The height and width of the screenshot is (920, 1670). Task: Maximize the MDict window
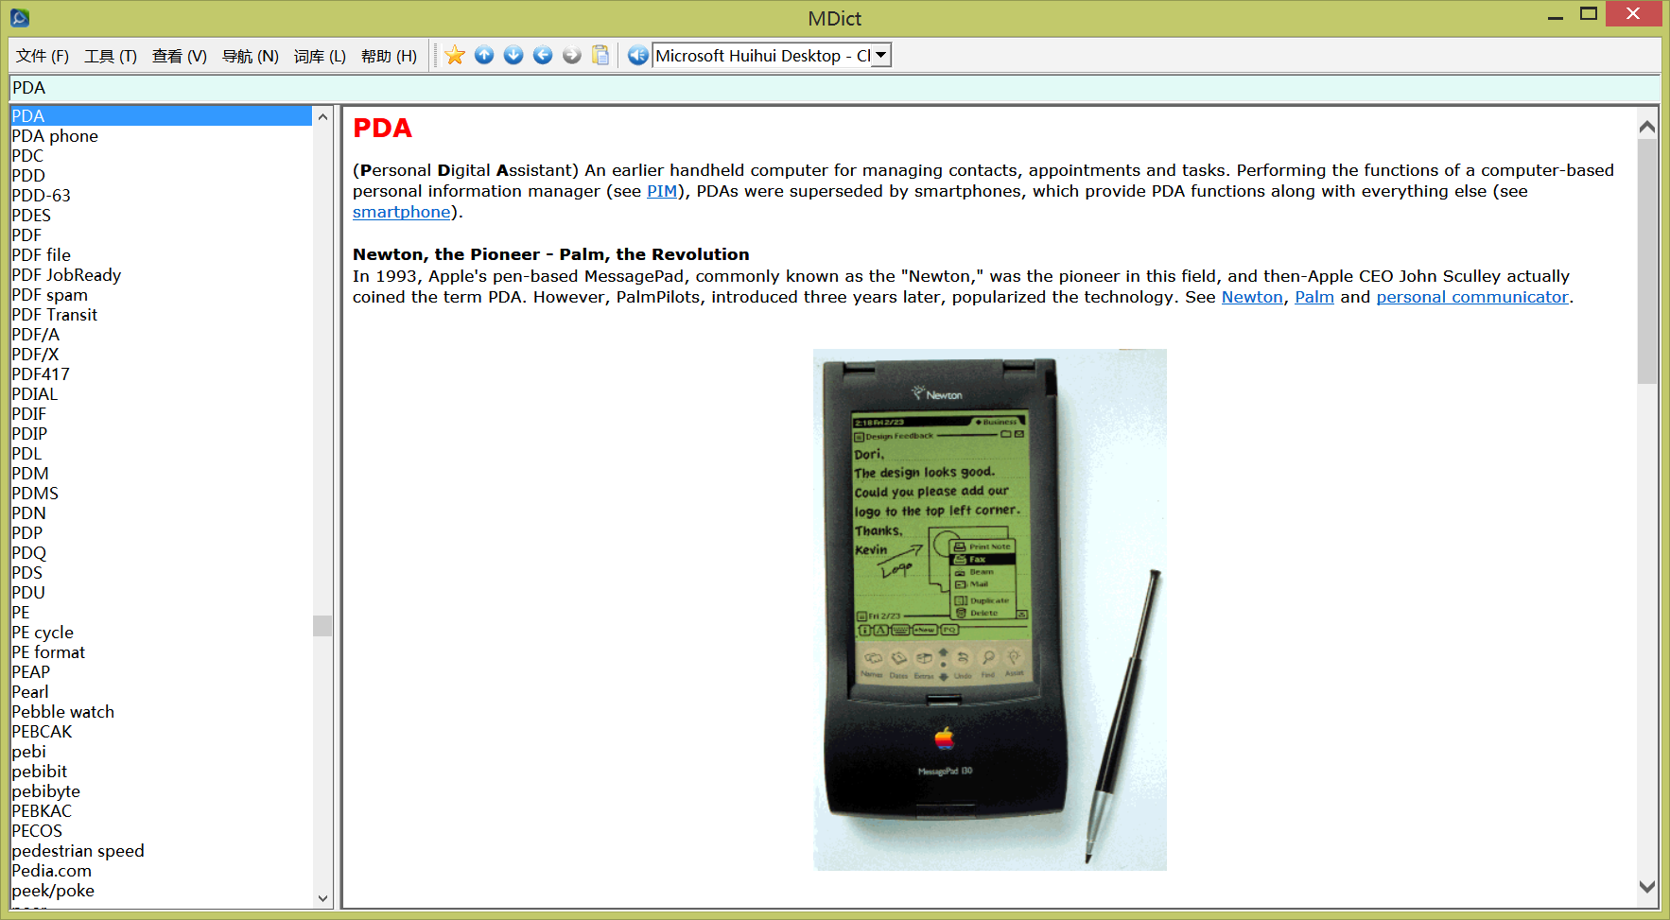click(1589, 14)
